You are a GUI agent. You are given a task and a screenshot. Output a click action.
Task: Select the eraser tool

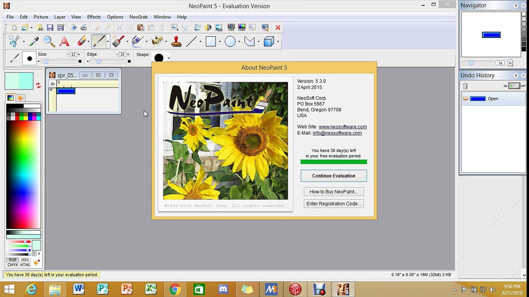[81, 41]
